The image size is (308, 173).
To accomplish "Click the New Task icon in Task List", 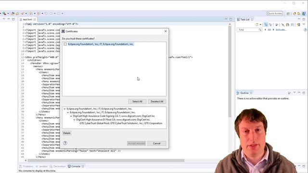I will pos(257,25).
